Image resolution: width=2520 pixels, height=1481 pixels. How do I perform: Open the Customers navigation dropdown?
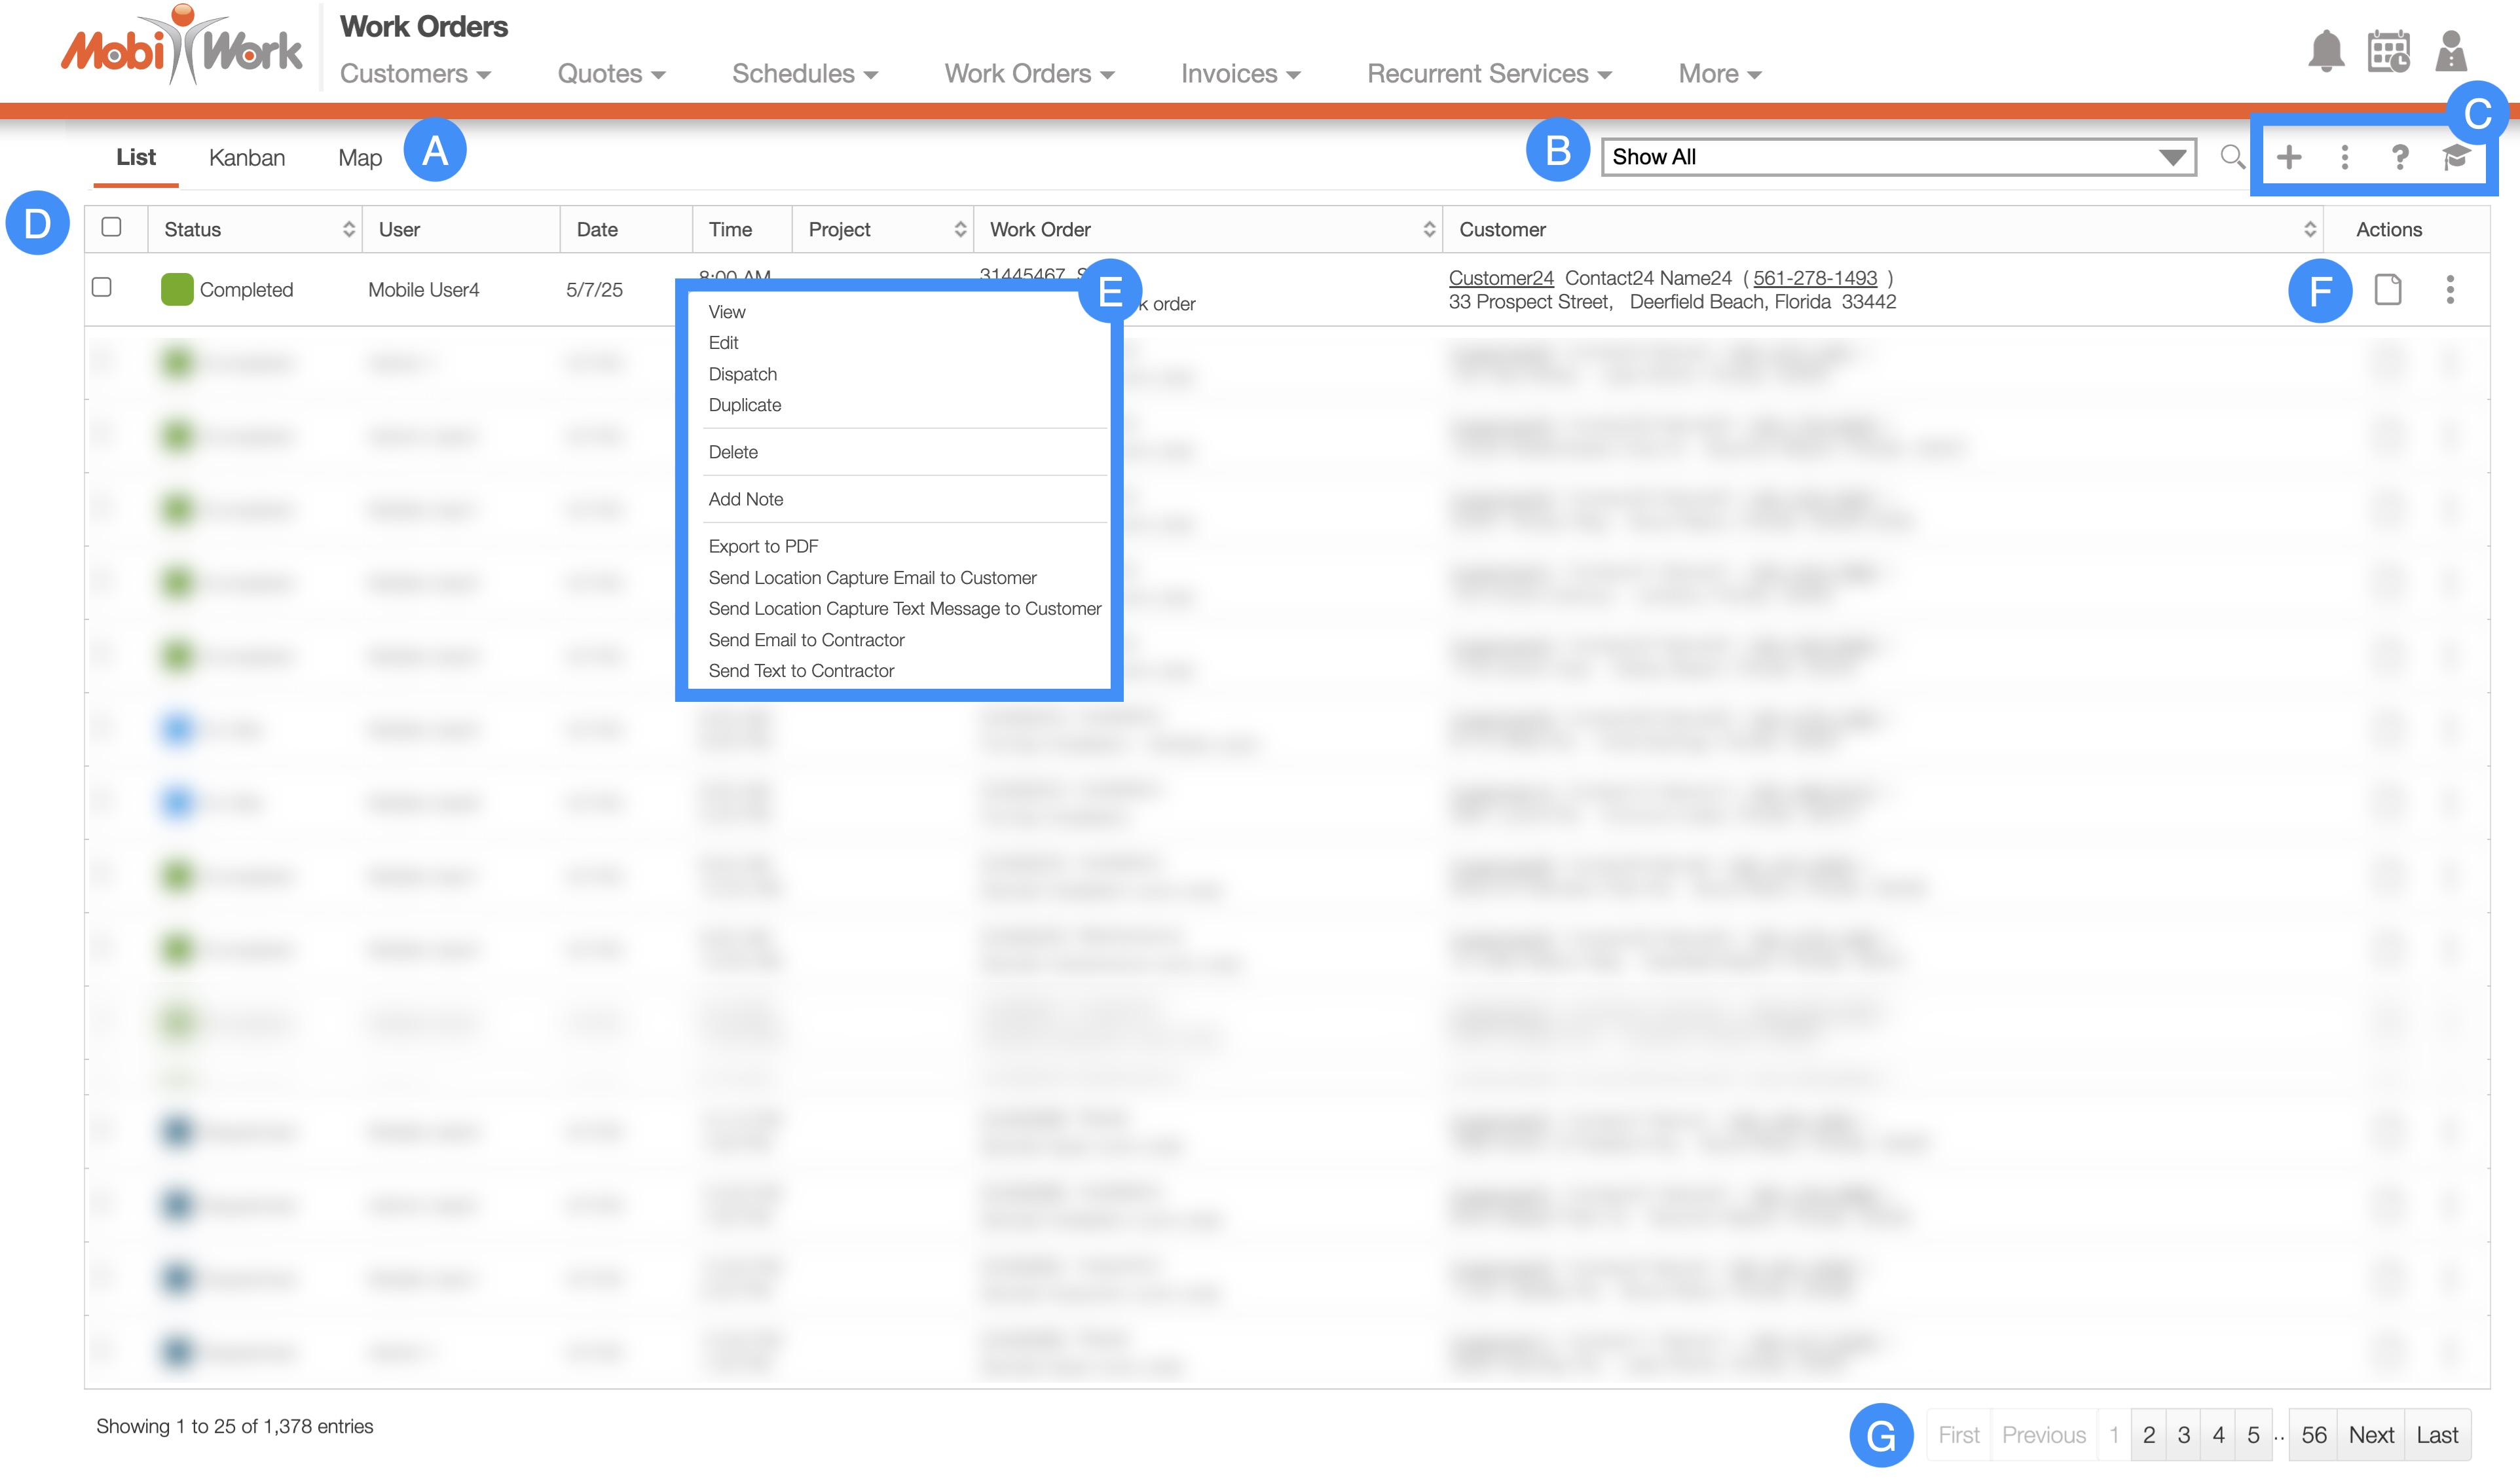[x=415, y=74]
